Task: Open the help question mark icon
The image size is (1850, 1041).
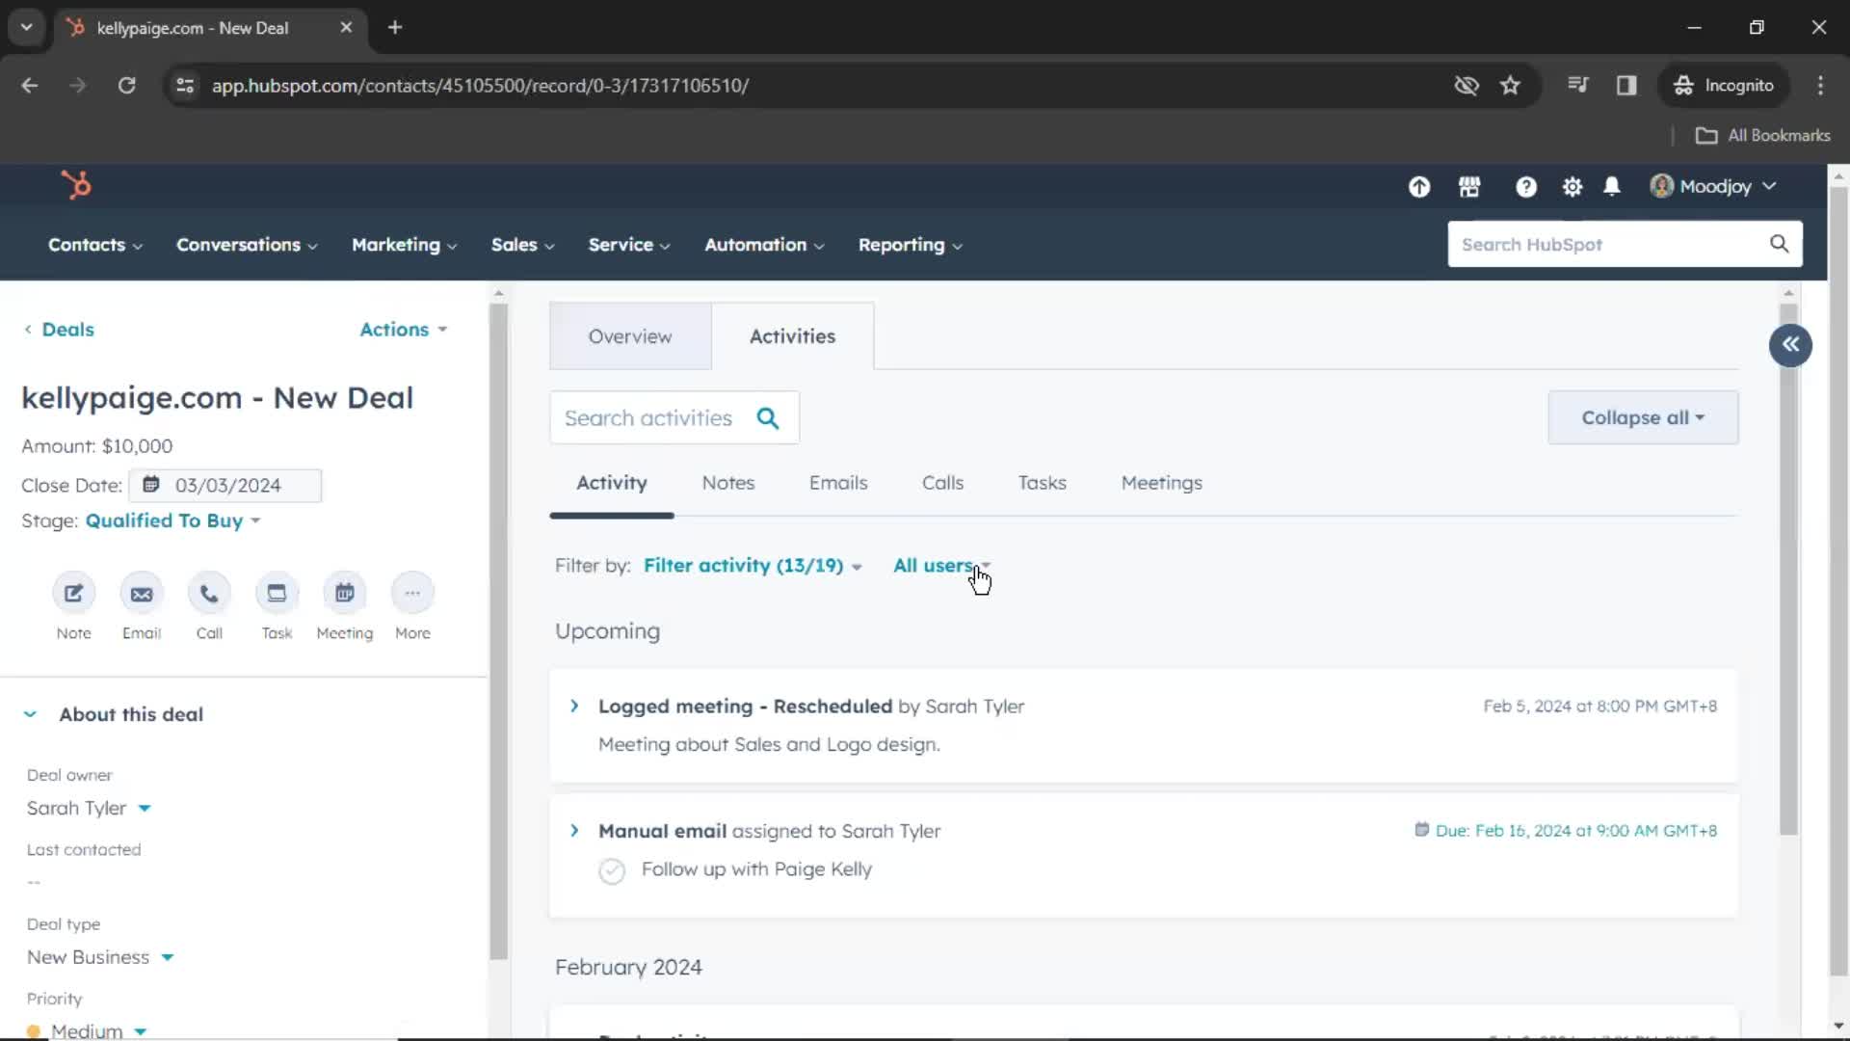Action: coord(1525,187)
